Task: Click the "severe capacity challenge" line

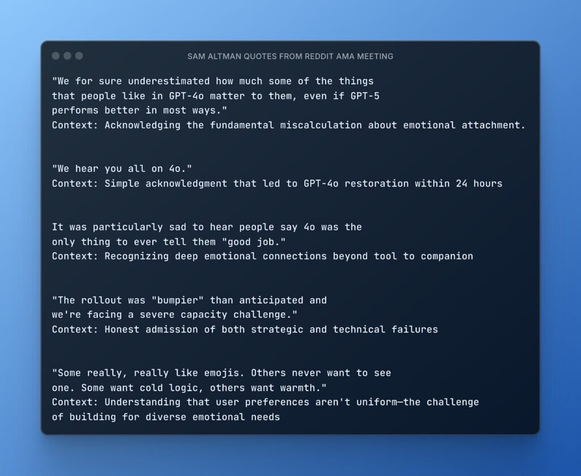Action: click(175, 315)
